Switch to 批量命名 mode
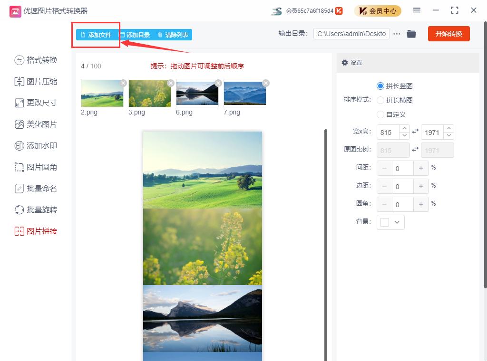 [x=36, y=189]
